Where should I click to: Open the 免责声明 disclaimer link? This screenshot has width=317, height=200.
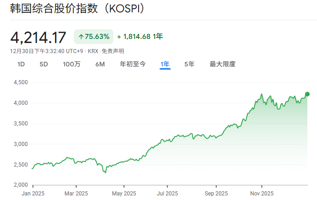pyautogui.click(x=113, y=51)
